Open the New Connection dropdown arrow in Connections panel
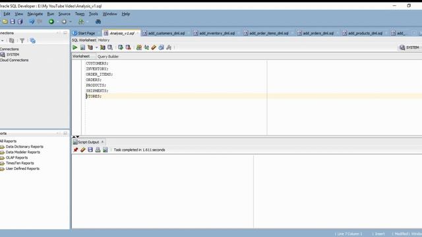Screen dimensions: 422x237 [3, 41]
